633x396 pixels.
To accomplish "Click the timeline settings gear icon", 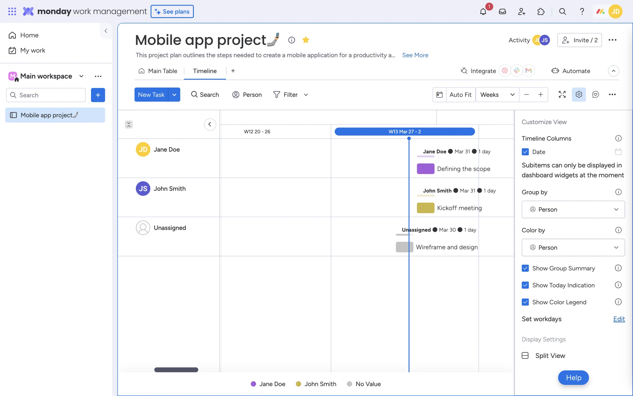I will [x=579, y=94].
